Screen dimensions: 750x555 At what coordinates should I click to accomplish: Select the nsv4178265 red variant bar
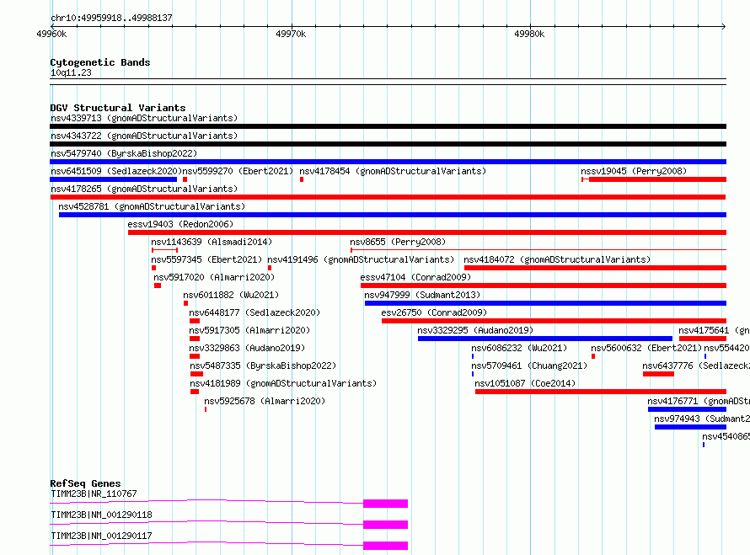coord(388,197)
